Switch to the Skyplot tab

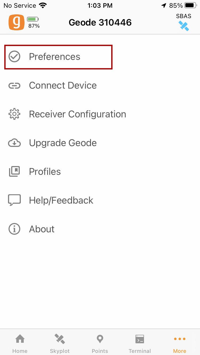click(x=60, y=343)
